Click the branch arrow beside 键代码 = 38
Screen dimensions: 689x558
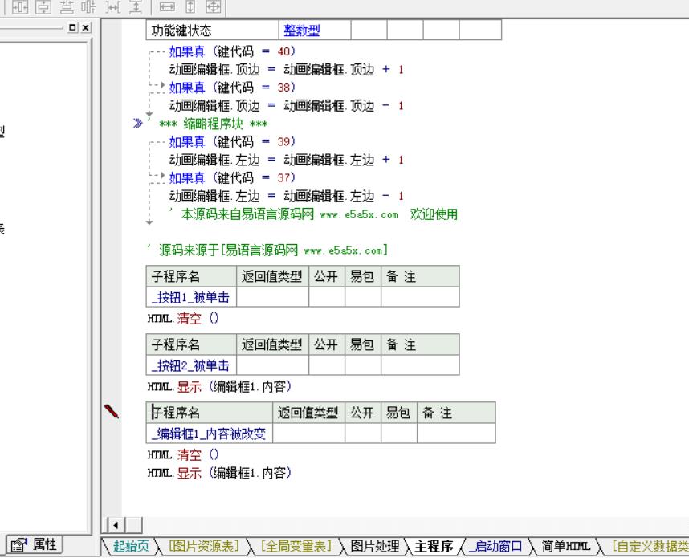[162, 86]
